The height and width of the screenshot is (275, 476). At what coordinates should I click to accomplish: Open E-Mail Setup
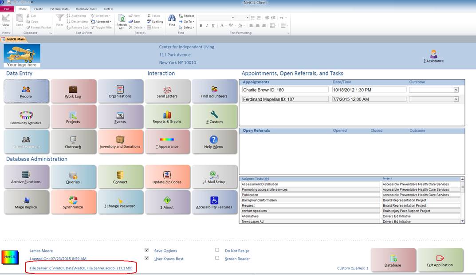214,177
